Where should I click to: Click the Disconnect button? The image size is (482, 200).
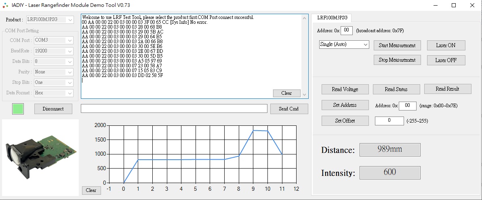(53, 108)
